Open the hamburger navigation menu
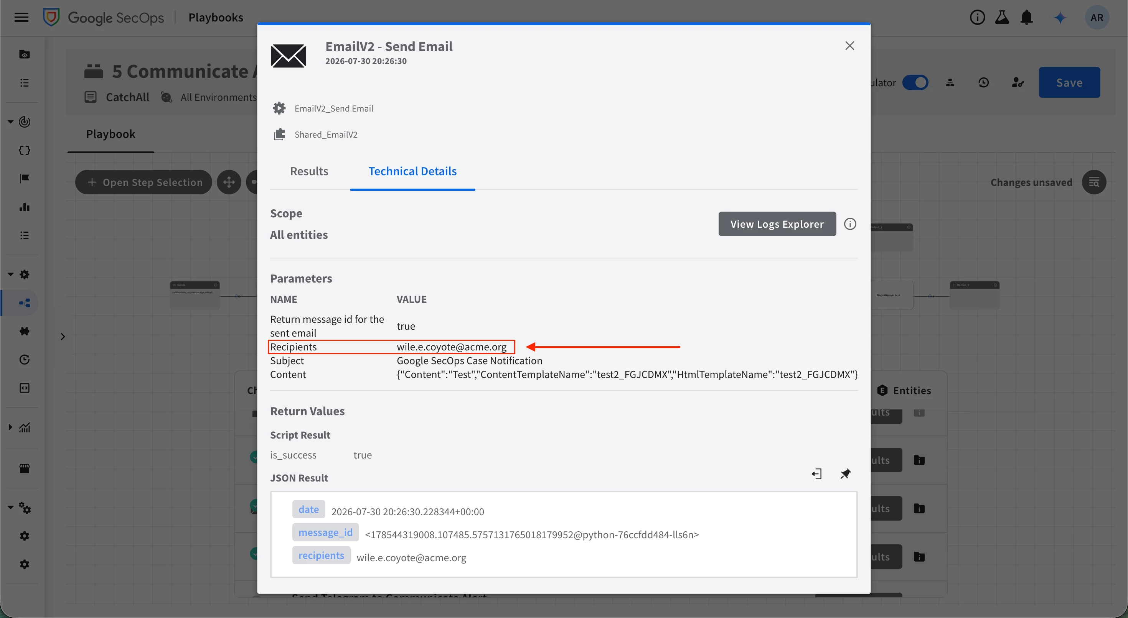1128x618 pixels. coord(21,18)
